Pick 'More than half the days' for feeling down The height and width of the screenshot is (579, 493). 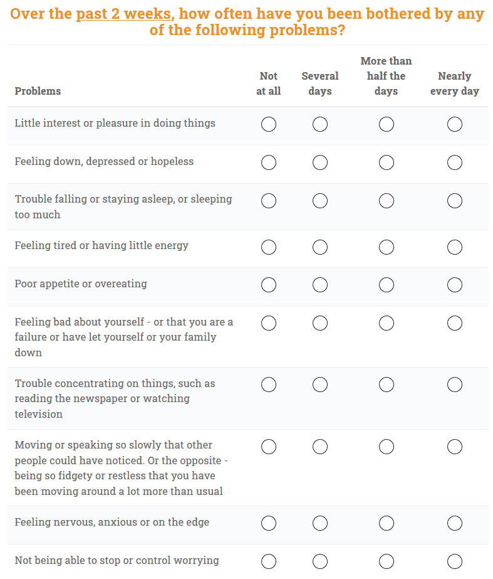click(x=387, y=162)
